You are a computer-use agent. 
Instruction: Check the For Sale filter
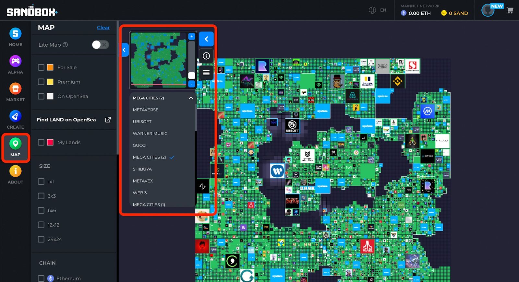coord(41,67)
